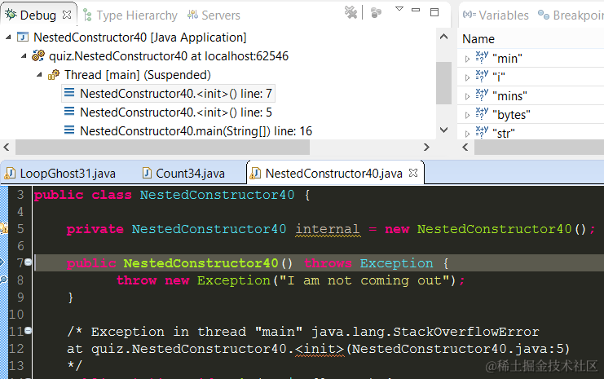Open the Count34.java editor tab

tap(183, 174)
